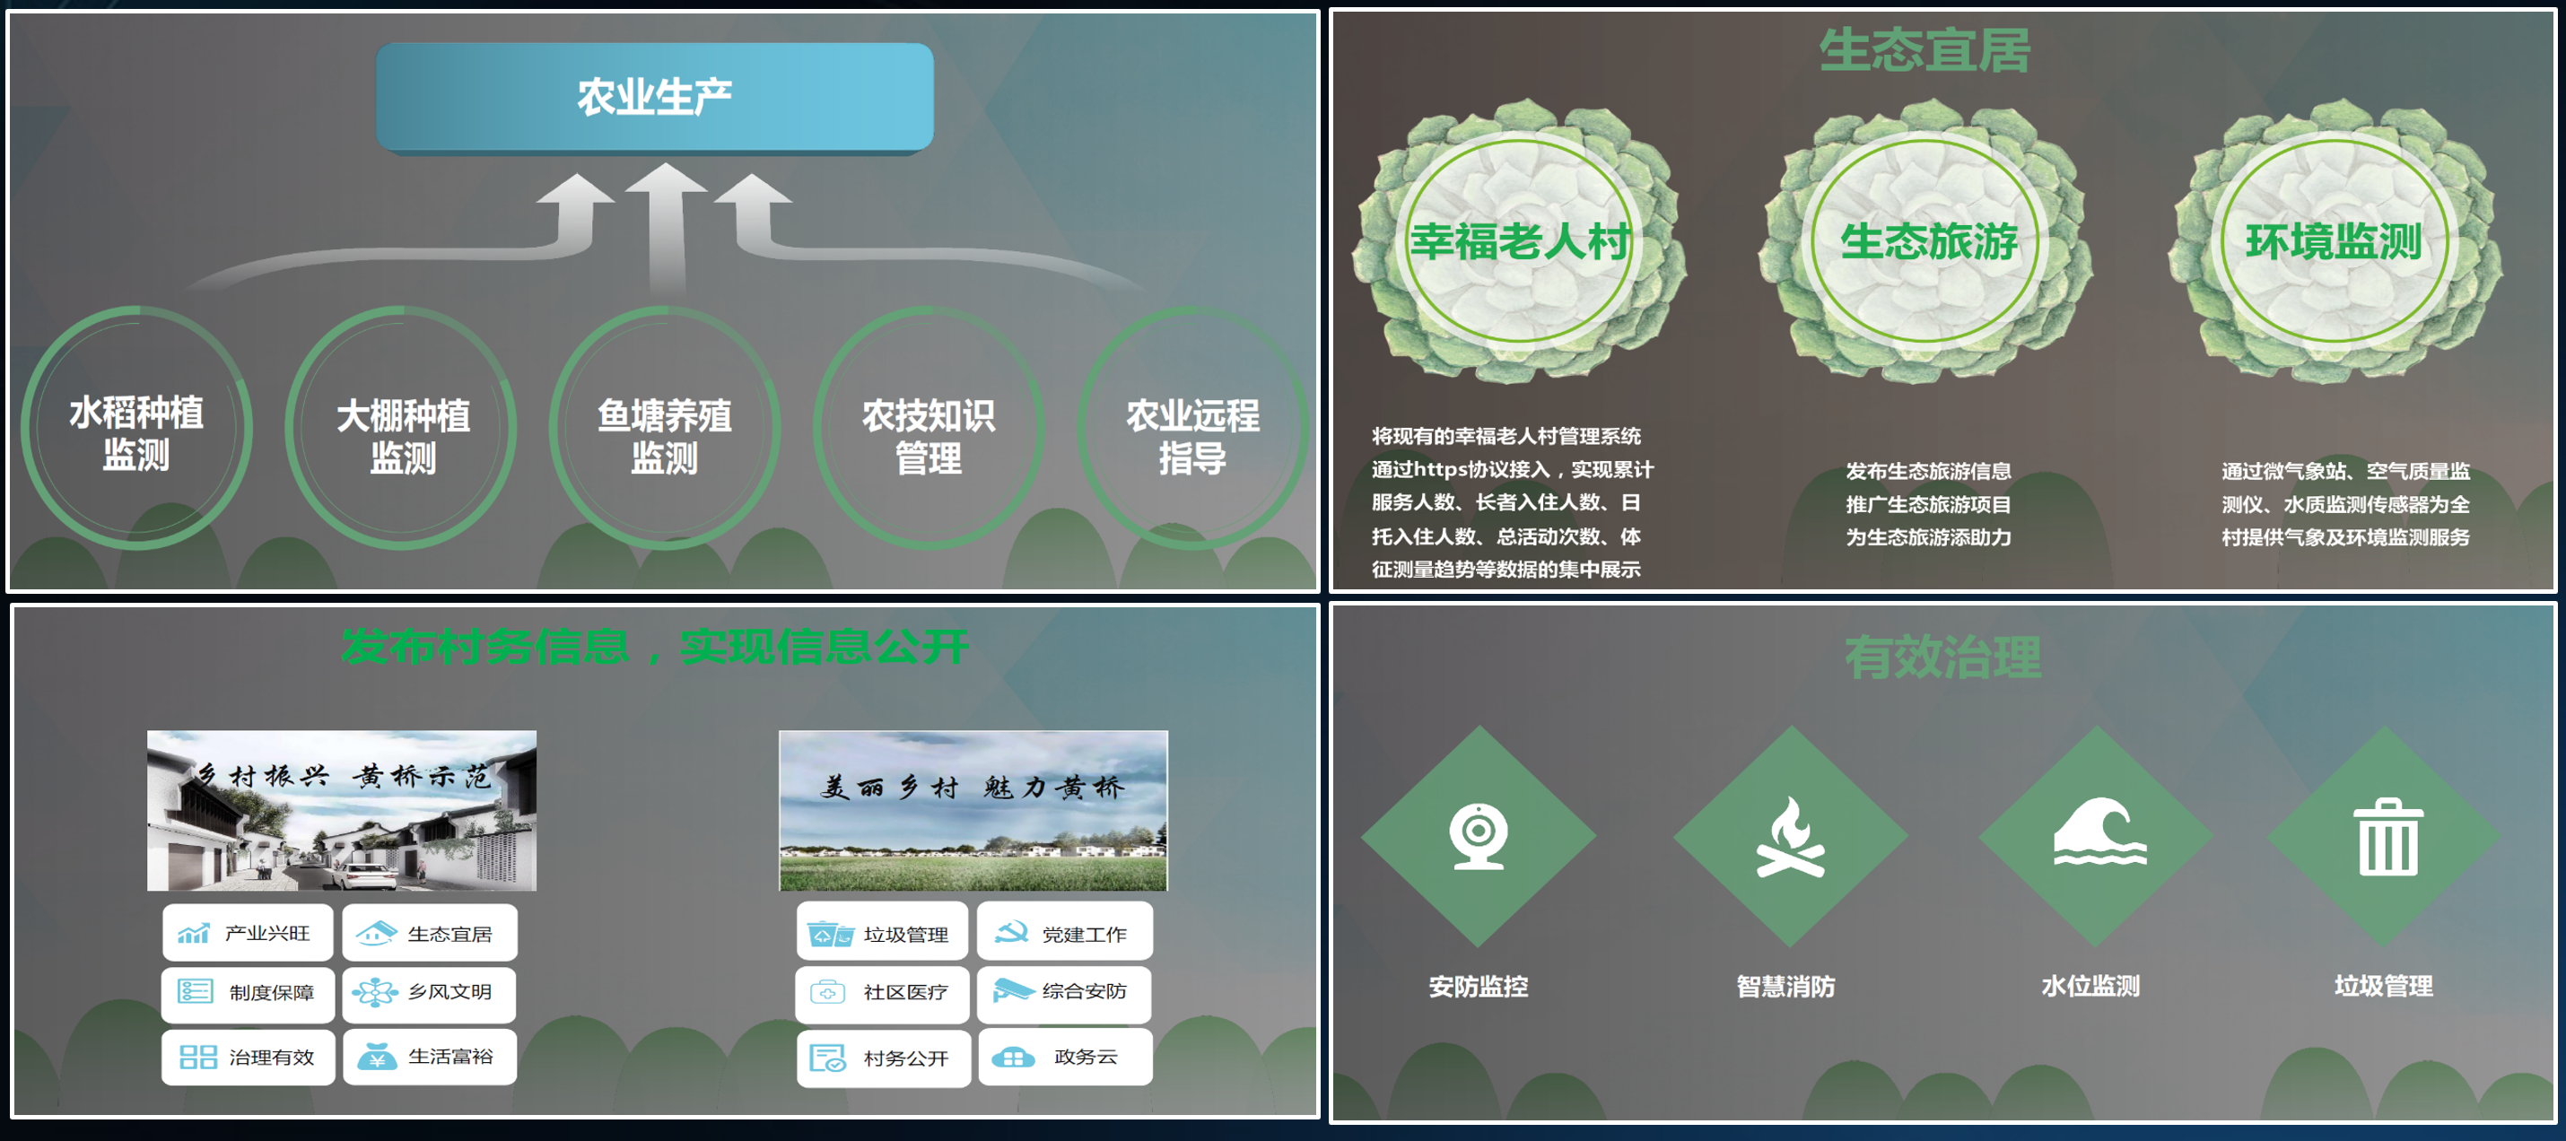Click the 产业兴旺 chart icon
Viewport: 2566px width, 1141px height.
click(193, 933)
